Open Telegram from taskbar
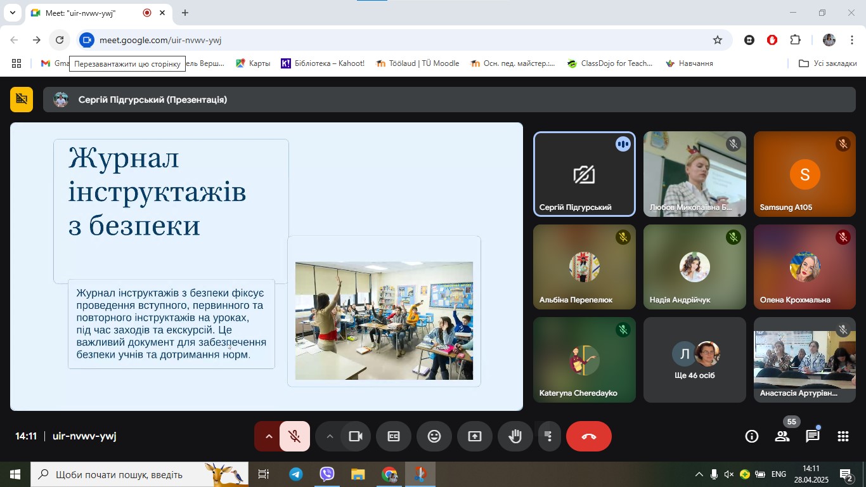 [296, 474]
